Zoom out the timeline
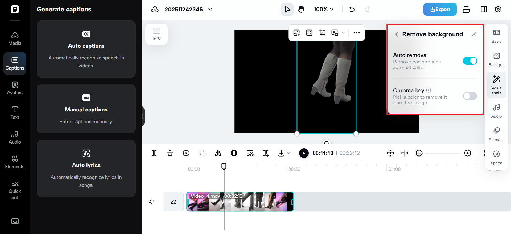 coord(419,153)
